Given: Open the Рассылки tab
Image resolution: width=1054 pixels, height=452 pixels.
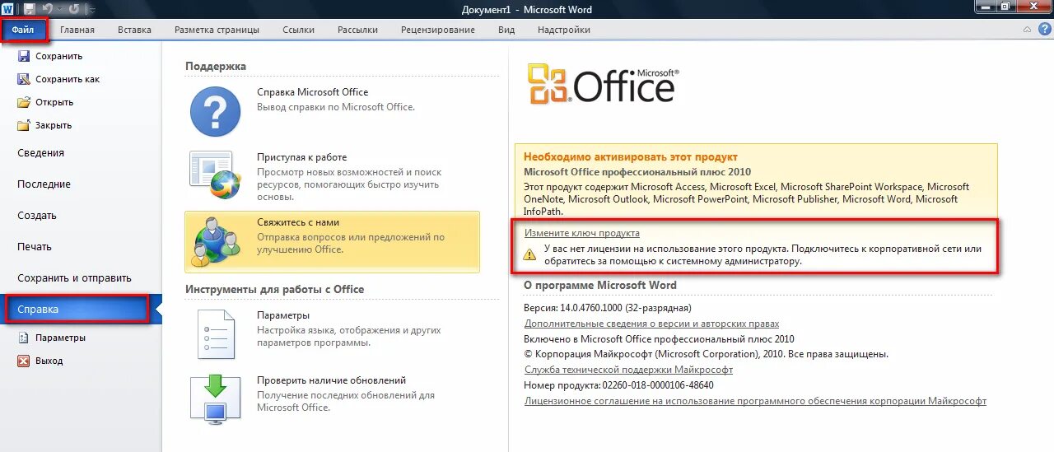Looking at the screenshot, I should [x=357, y=30].
